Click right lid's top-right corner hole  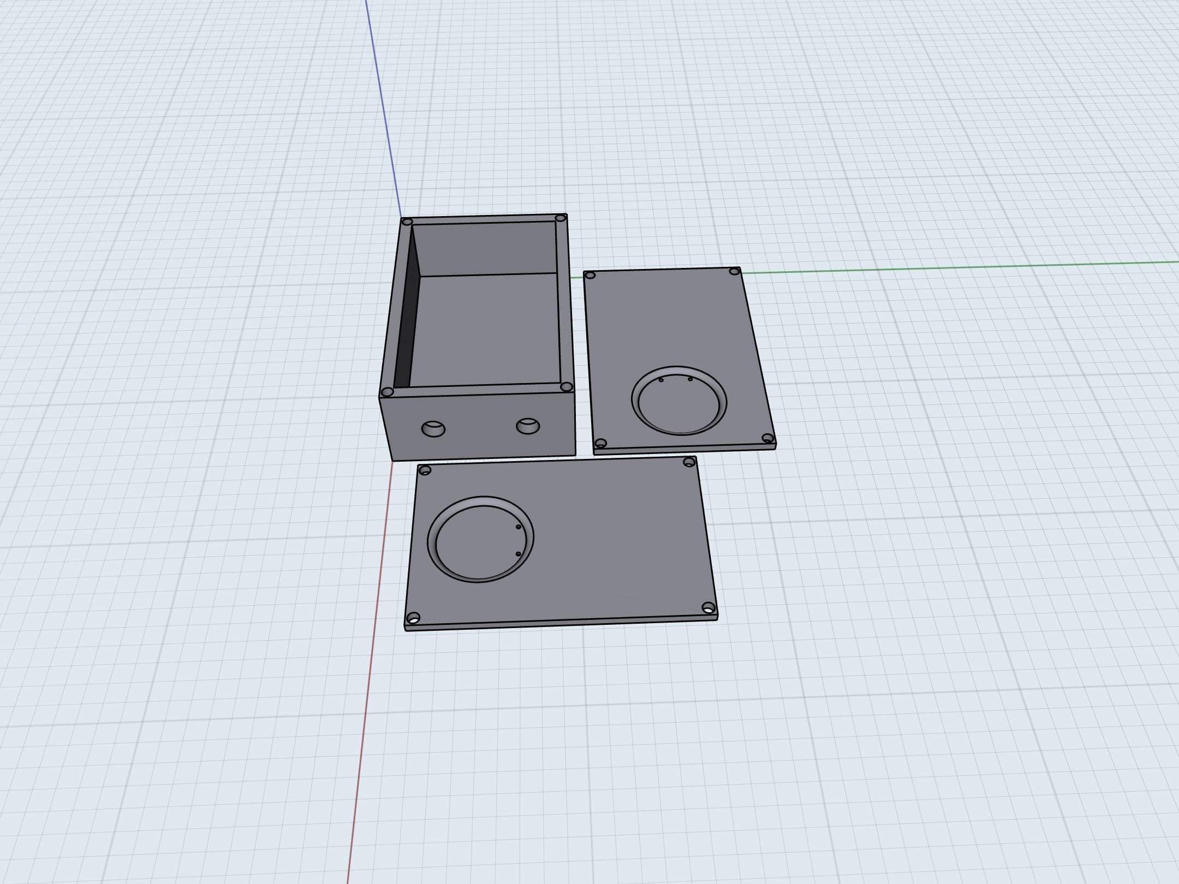point(734,271)
